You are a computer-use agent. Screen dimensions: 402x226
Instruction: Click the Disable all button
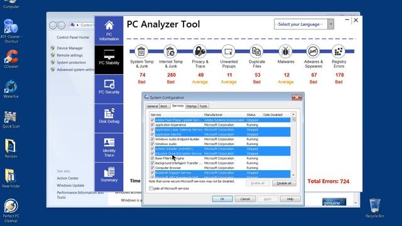point(284,183)
